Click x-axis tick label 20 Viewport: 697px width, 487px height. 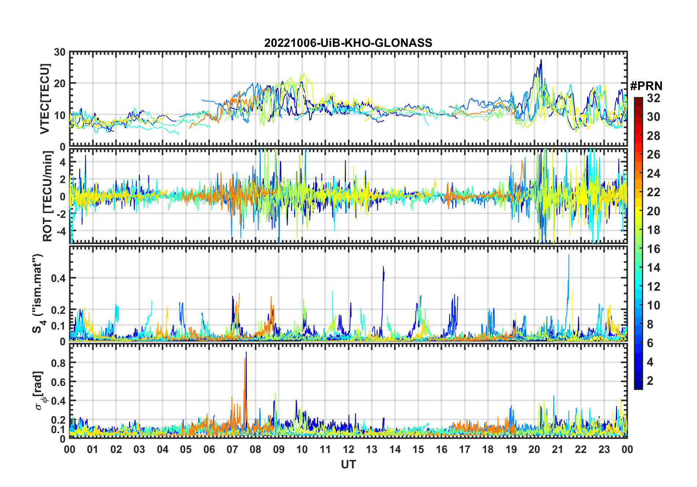(534, 449)
